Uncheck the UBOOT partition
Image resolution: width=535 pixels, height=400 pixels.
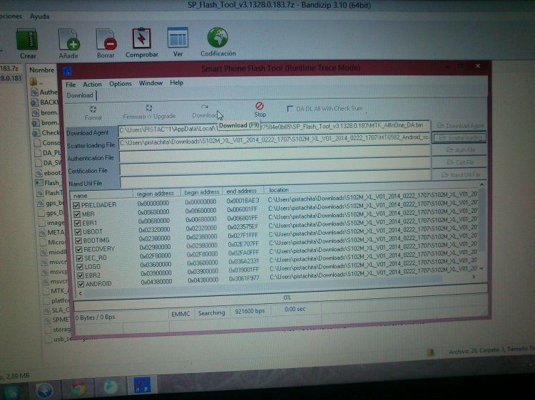point(78,232)
